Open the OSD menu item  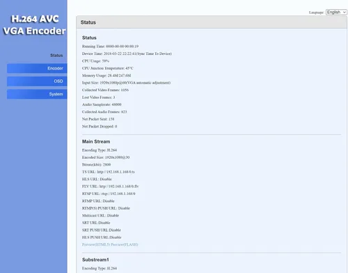point(37,81)
